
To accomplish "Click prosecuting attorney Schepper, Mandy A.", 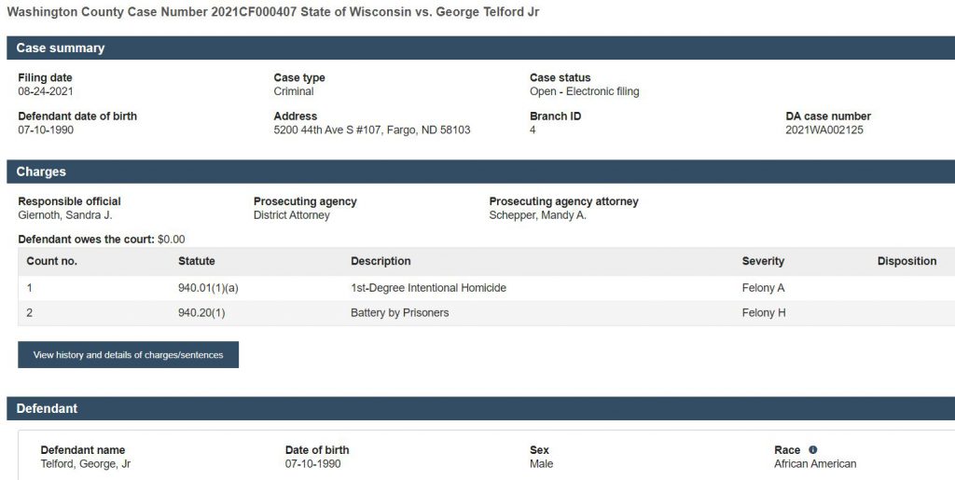I will (x=537, y=215).
